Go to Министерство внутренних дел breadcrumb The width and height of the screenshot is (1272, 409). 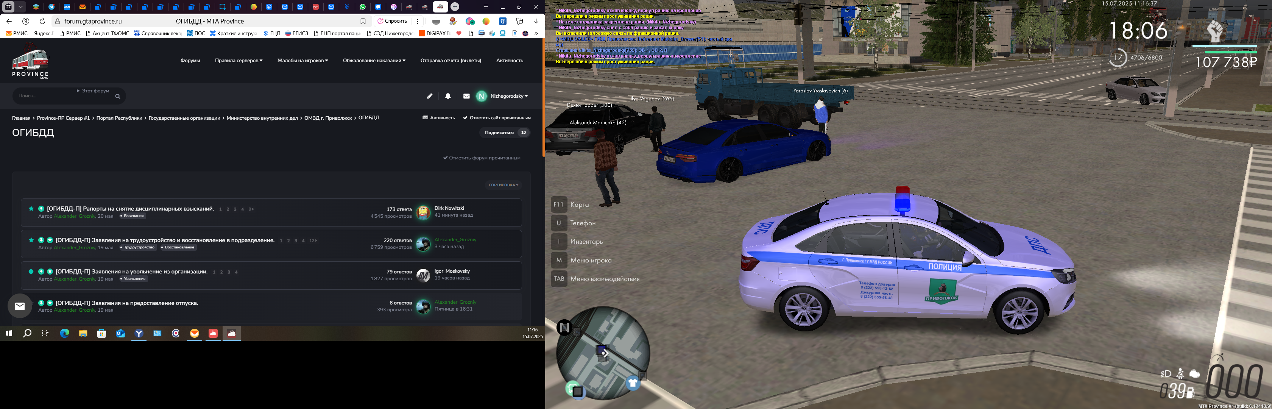[262, 117]
